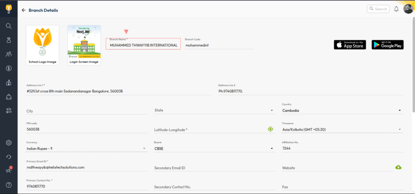Screen dimensions: 415x194
Task: Click the Get it on Google Play button
Action: point(387,45)
